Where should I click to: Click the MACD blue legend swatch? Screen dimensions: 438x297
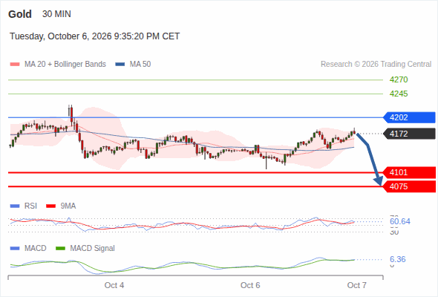[x=15, y=249]
